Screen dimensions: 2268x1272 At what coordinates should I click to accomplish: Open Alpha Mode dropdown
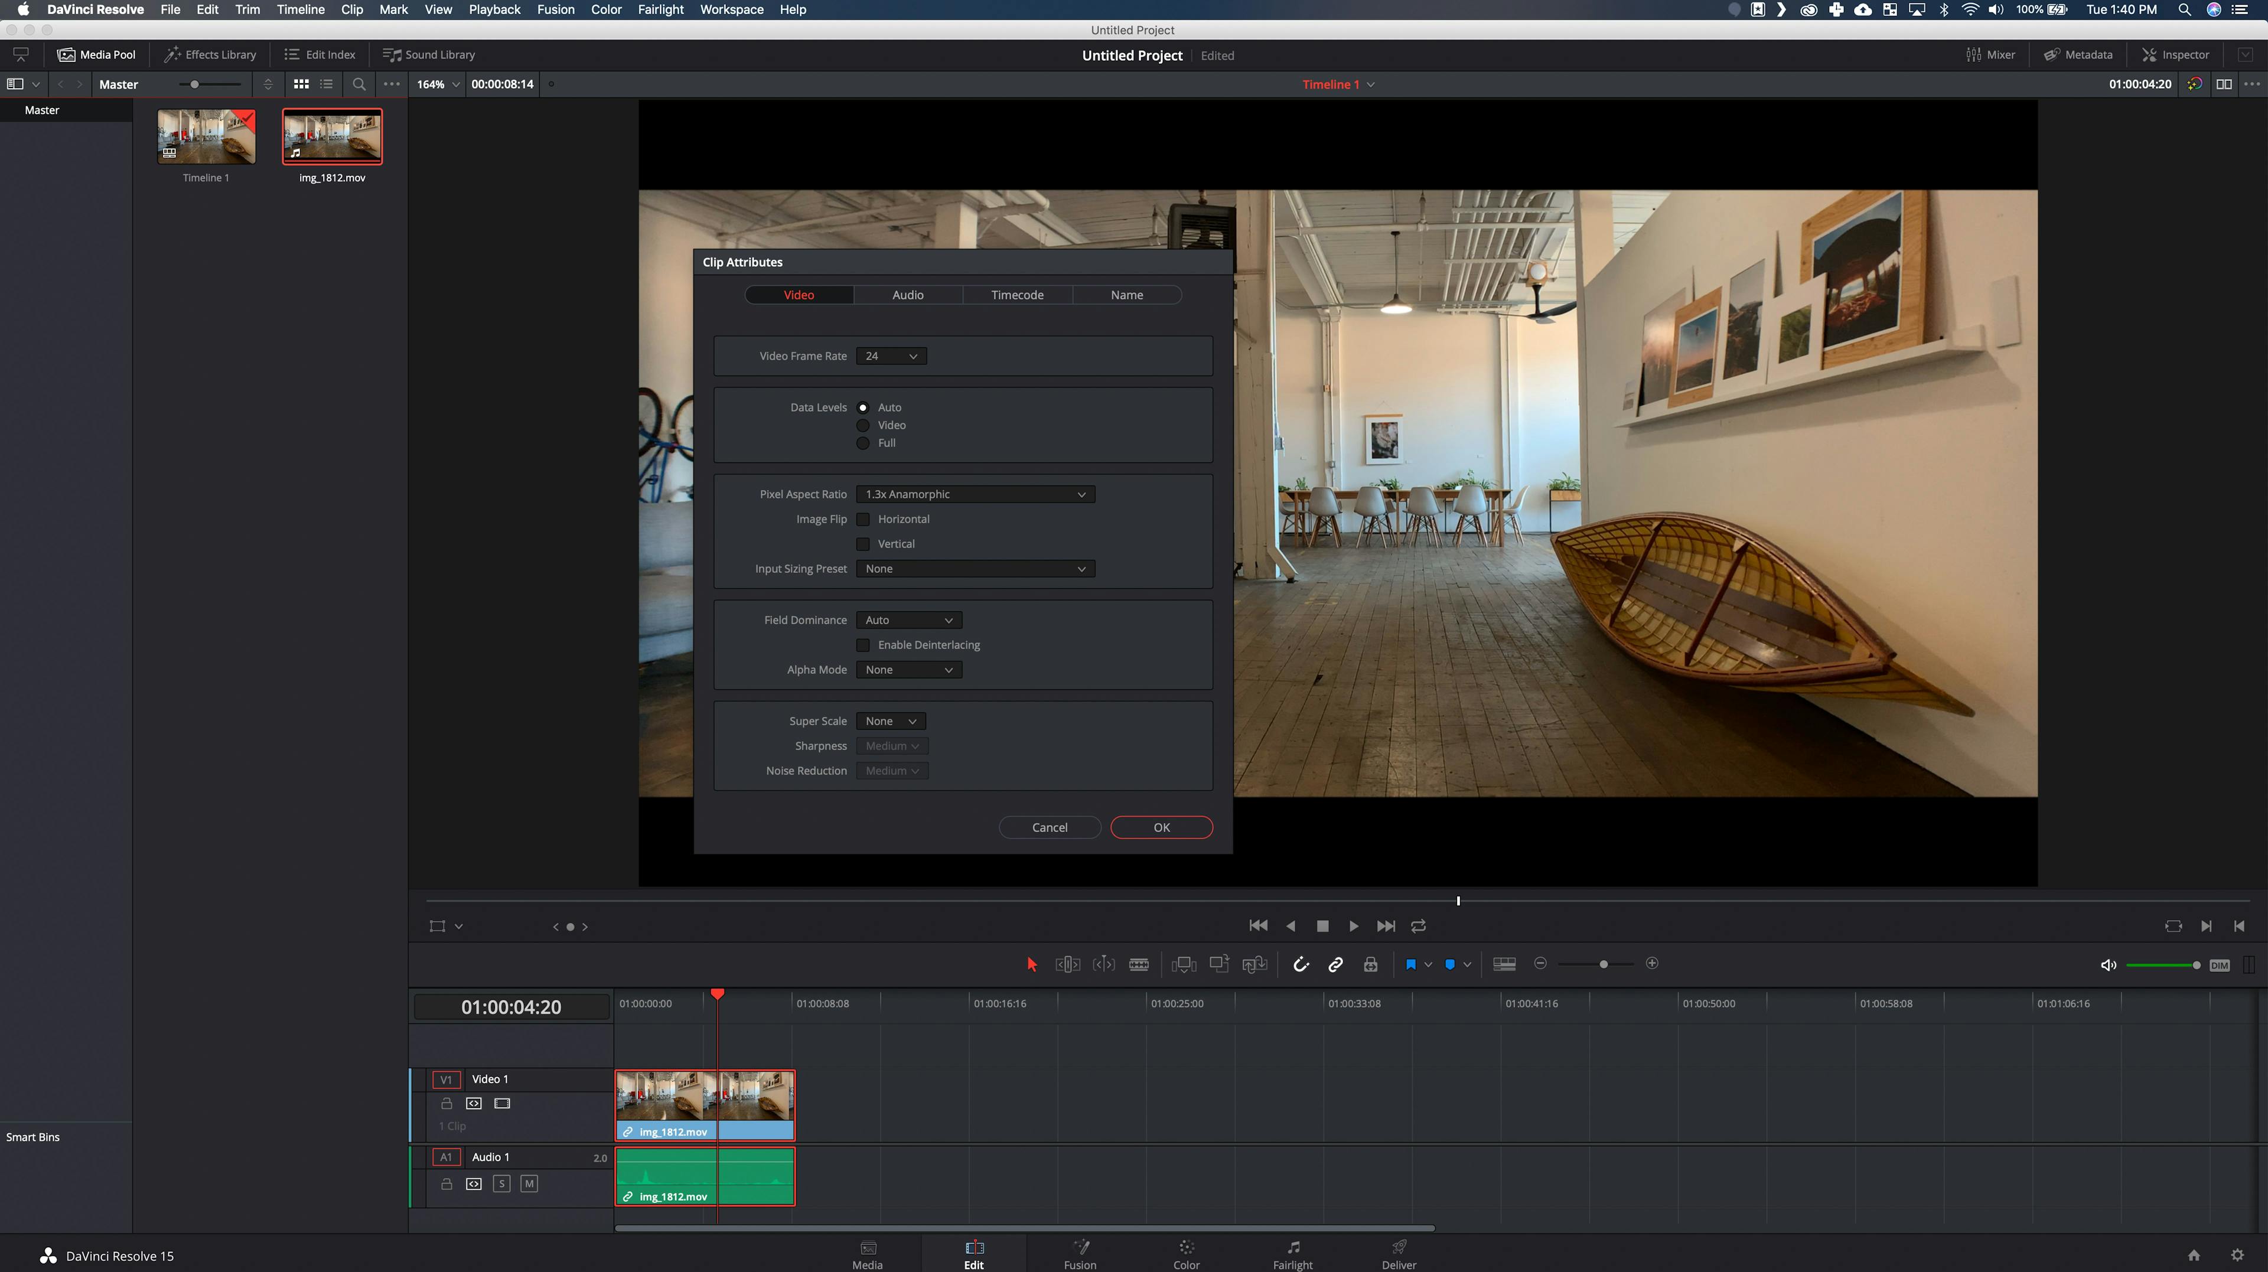(x=908, y=670)
